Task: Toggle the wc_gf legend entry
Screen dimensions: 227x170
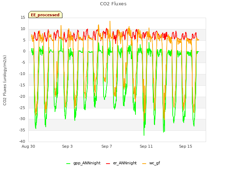Action: coord(151,163)
